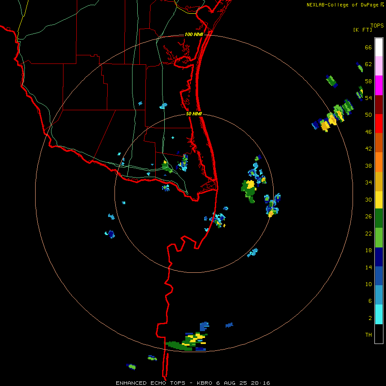This screenshot has height=386, width=386.
Task: Click the legend value 62
Action: (x=368, y=64)
